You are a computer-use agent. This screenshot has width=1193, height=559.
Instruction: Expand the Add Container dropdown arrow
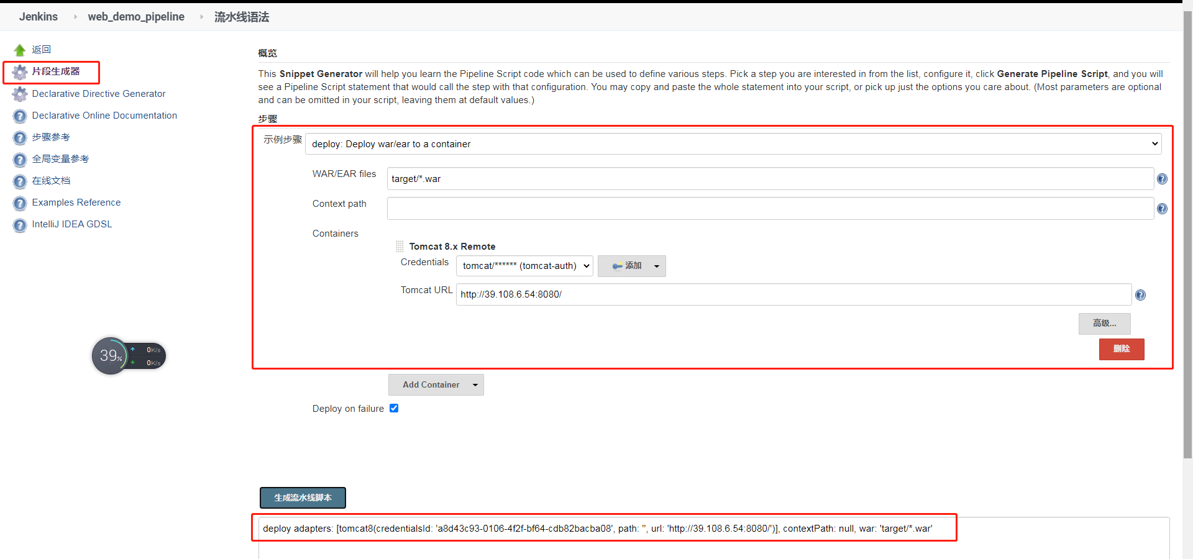click(475, 384)
